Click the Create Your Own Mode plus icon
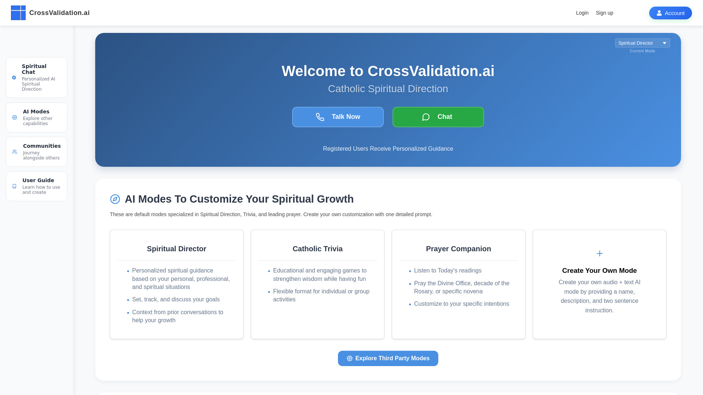The image size is (703, 395). (599, 253)
